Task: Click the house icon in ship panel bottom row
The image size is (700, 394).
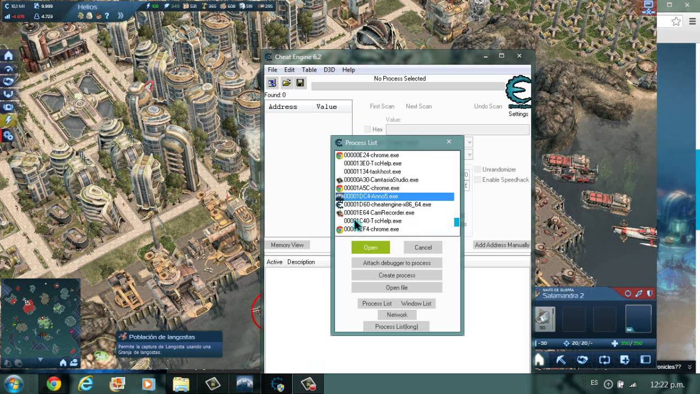Action: coord(539,360)
